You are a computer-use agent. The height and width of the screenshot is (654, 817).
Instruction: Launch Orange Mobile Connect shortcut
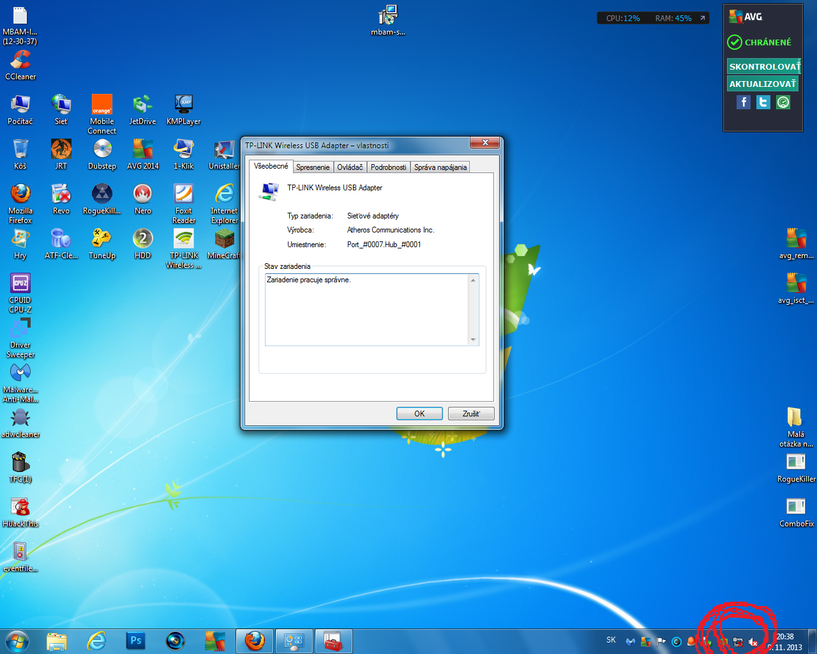tap(102, 114)
